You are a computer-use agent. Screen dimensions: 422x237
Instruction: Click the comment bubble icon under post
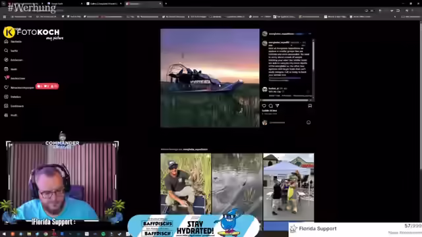[271, 106]
